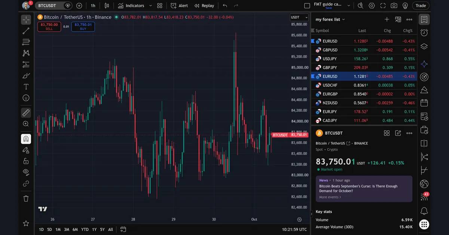Select the YTD time range
449x235 pixels.
coord(85,229)
